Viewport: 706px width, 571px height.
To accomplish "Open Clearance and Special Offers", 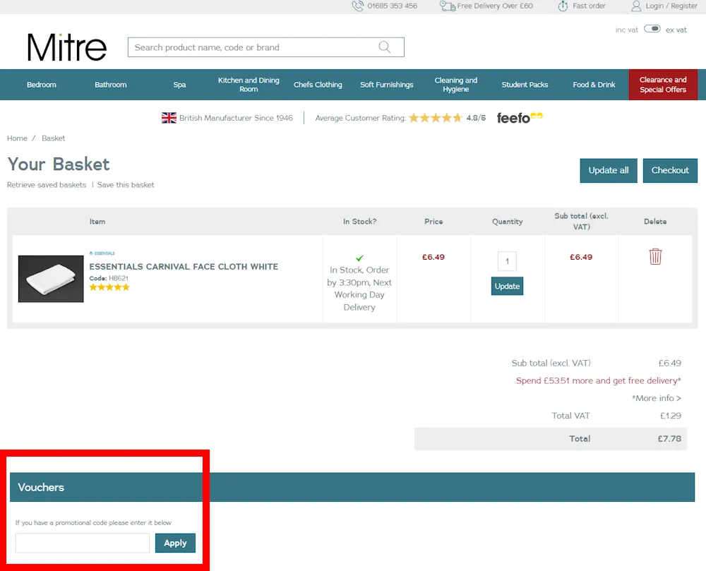I will tap(663, 85).
